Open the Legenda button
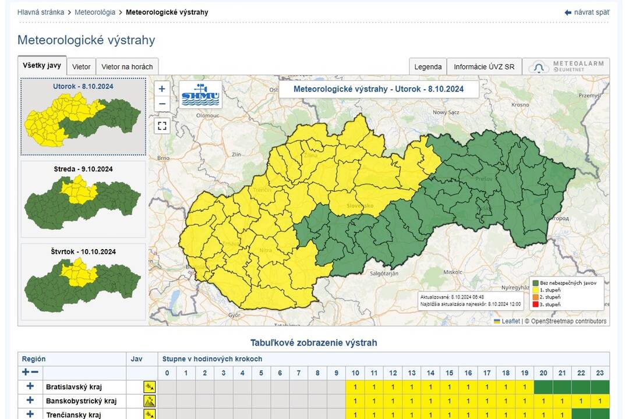629x419 pixels. pyautogui.click(x=427, y=67)
